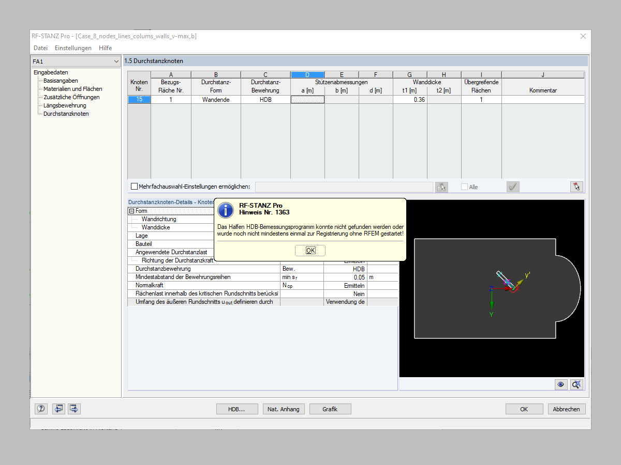Click the Angewendete Durchstanzlast row

pyautogui.click(x=172, y=252)
